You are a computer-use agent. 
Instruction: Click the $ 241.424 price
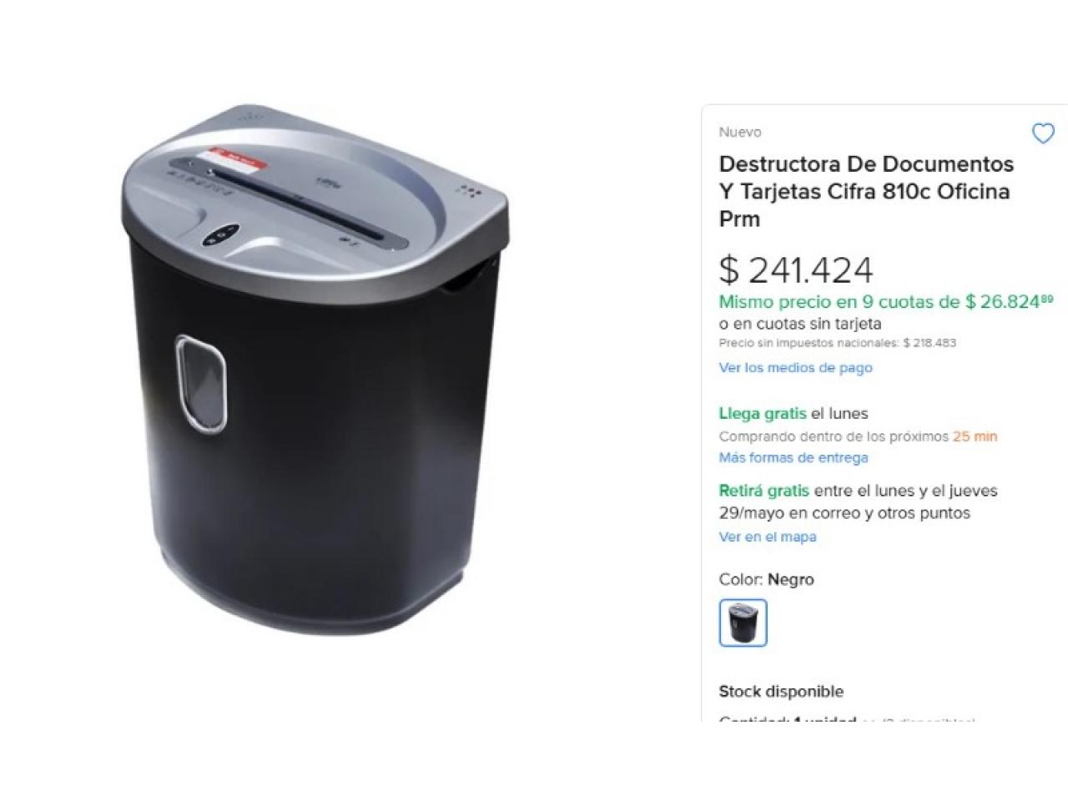click(796, 270)
